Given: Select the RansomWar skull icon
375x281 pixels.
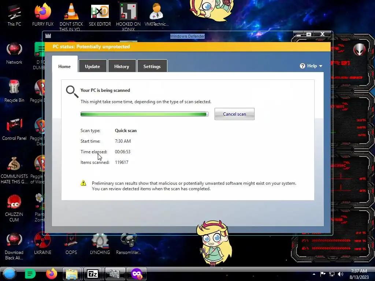Looking at the screenshot, I should (x=128, y=244).
